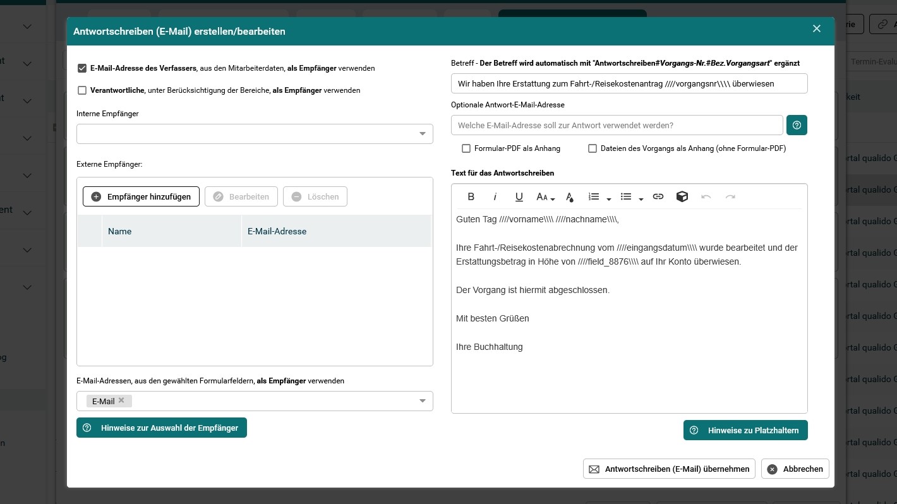Click in the reply text body editor
Image resolution: width=897 pixels, height=504 pixels.
(629, 311)
